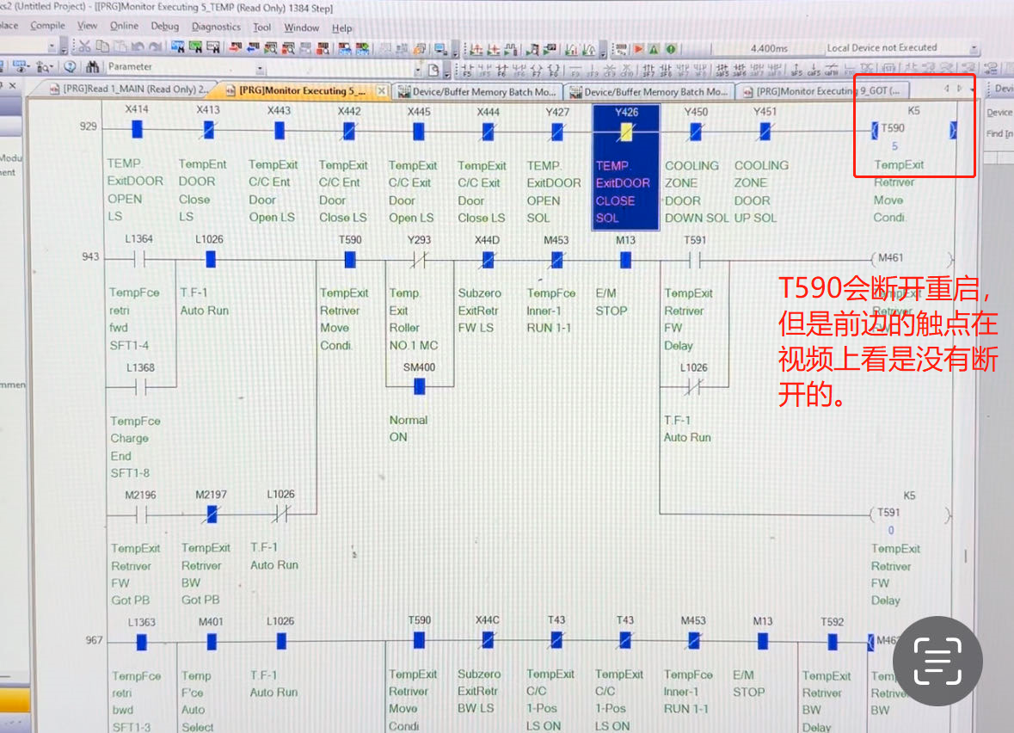
Task: Click the SM400 Normal ON contact
Action: click(x=419, y=386)
